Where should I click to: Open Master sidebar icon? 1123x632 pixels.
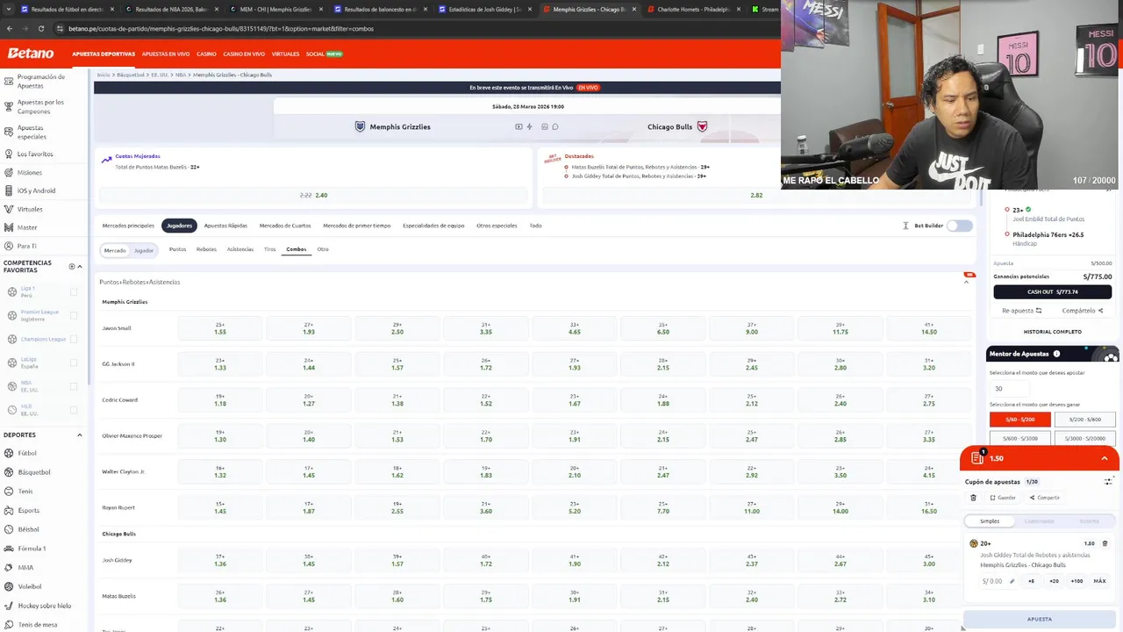8,227
